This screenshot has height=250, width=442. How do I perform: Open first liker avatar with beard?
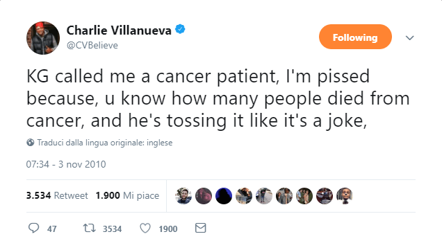183,196
